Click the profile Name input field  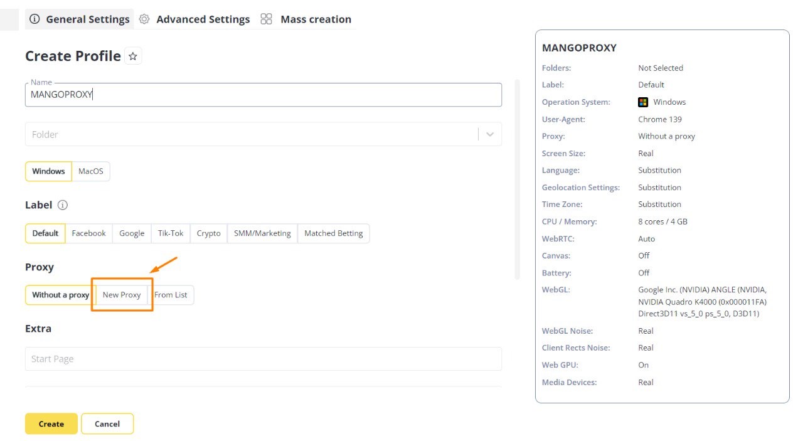[263, 95]
